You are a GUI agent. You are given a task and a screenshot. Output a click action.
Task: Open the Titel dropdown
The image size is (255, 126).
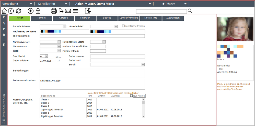click(59, 51)
